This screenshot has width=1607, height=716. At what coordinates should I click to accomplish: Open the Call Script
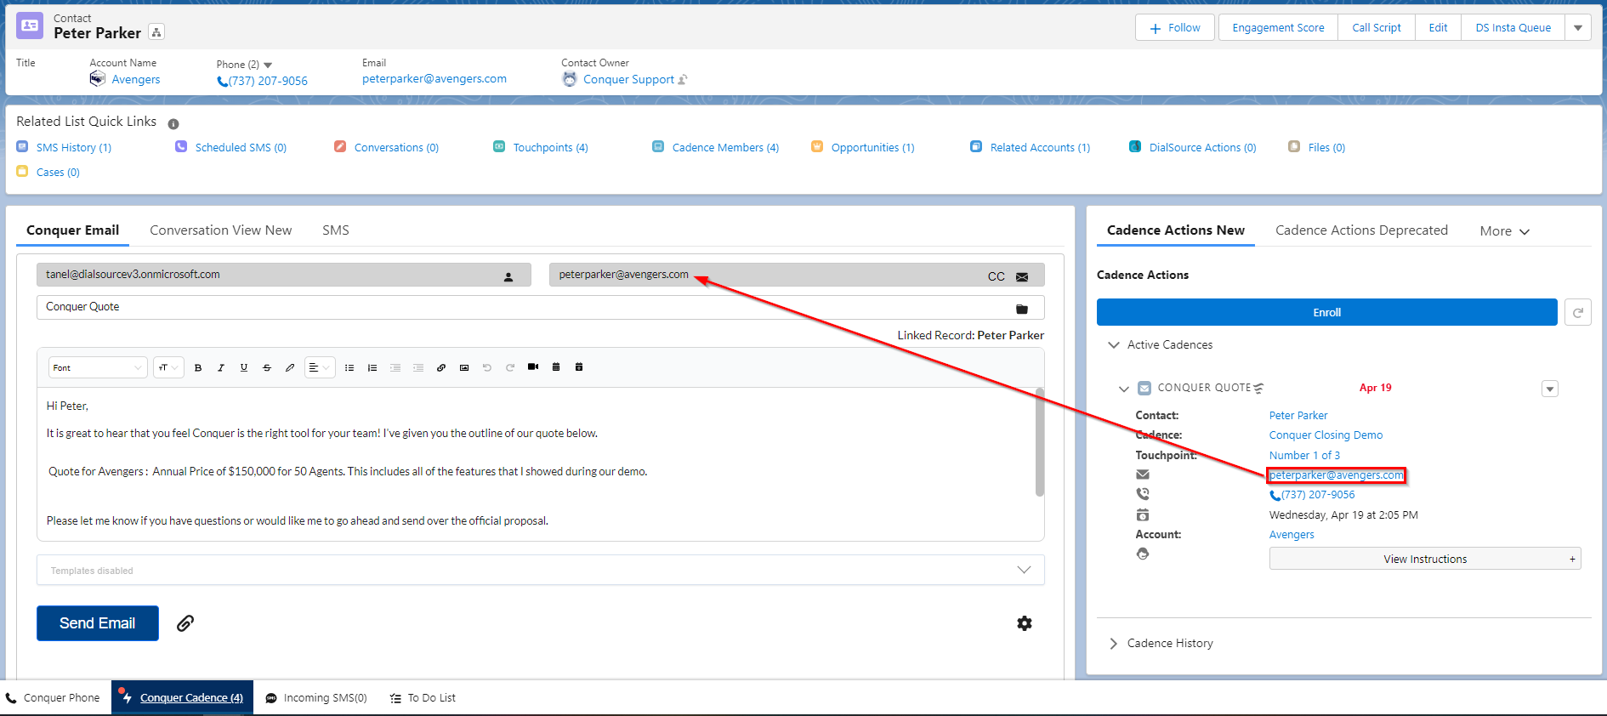pos(1377,28)
